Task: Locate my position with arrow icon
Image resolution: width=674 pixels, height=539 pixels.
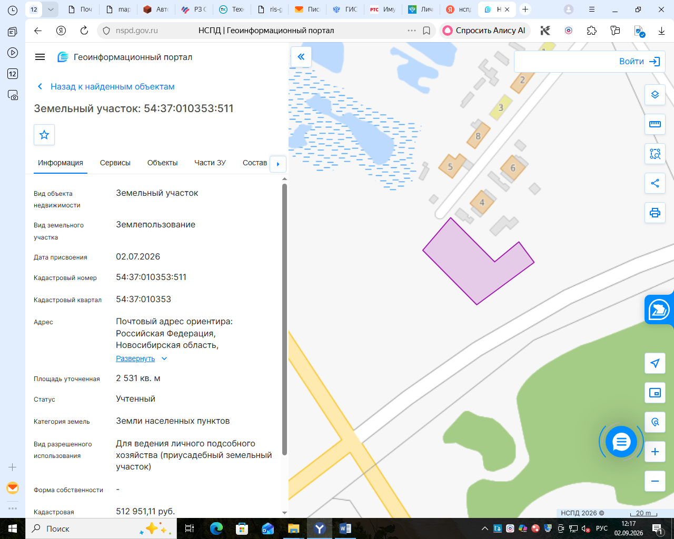Action: pyautogui.click(x=655, y=363)
